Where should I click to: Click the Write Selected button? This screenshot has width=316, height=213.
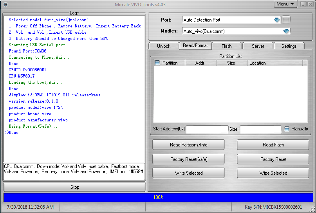[x=188, y=173]
